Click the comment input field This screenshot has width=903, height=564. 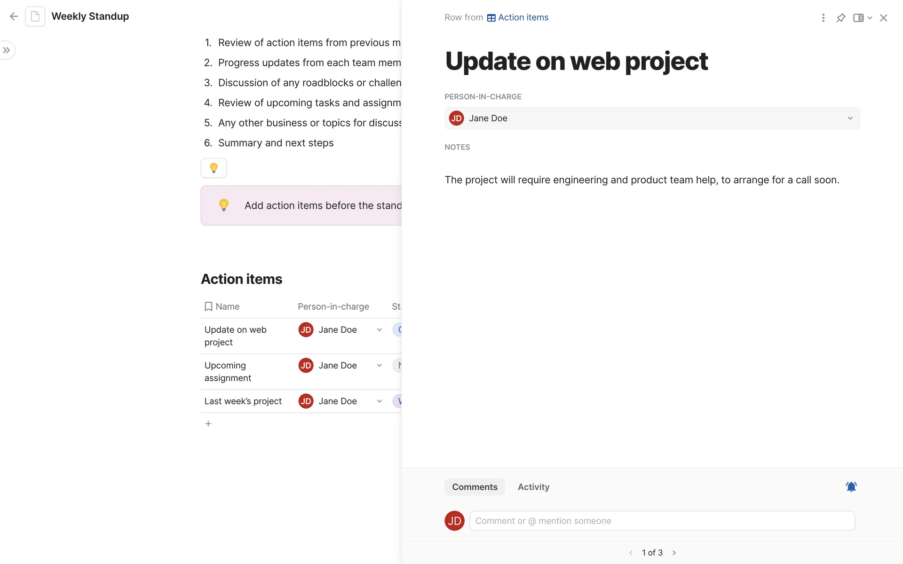tap(662, 521)
